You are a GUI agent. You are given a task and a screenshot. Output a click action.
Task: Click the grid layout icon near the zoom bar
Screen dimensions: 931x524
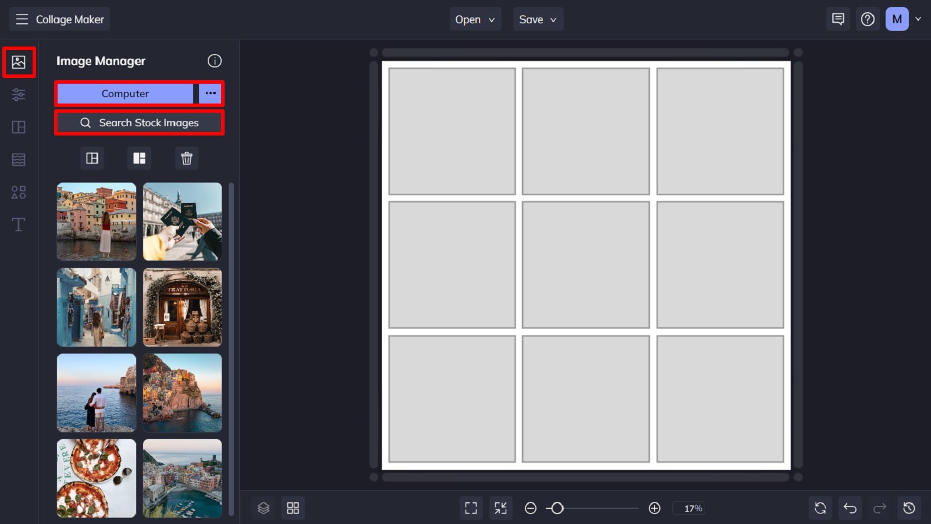click(x=293, y=508)
